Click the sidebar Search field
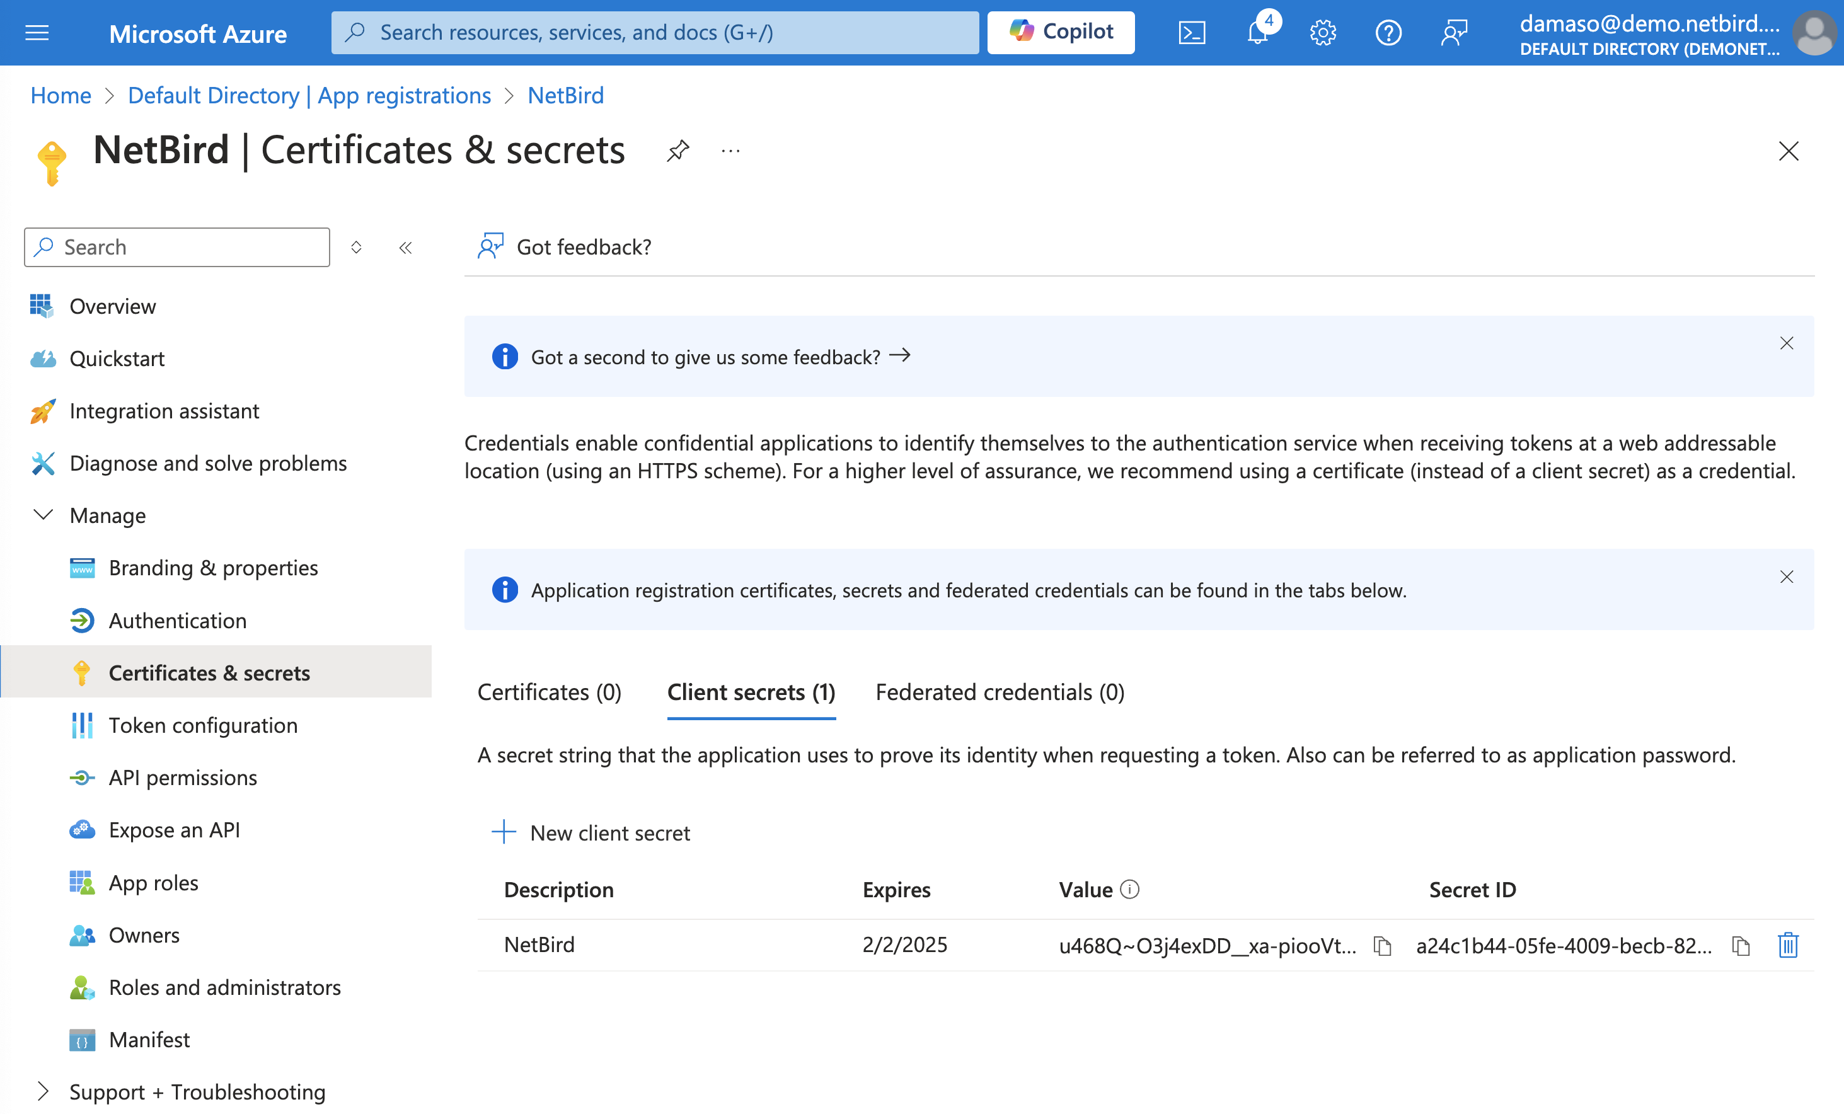The width and height of the screenshot is (1844, 1114). pyautogui.click(x=177, y=248)
